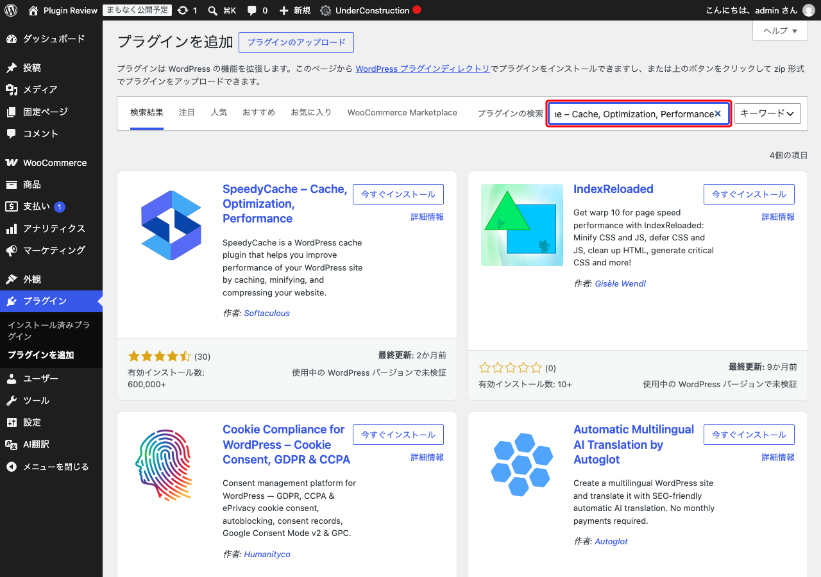This screenshot has width=821, height=577.
Task: Click the 新規 plus icon
Action: coord(284,10)
